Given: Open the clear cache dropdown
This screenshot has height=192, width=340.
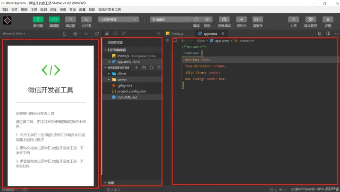Looking at the screenshot, I should point(258,19).
